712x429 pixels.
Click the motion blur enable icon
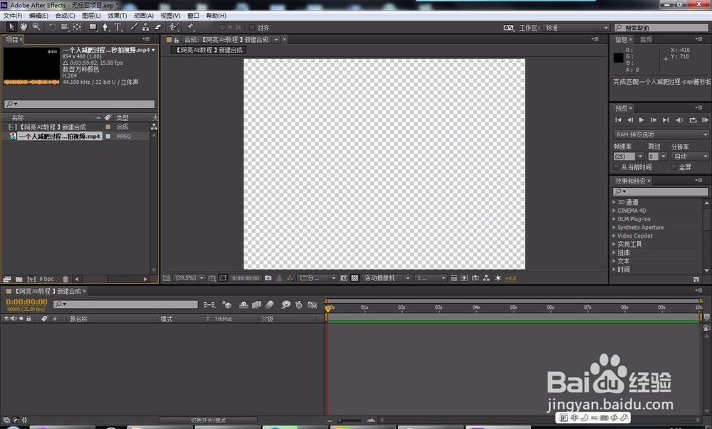[270, 304]
